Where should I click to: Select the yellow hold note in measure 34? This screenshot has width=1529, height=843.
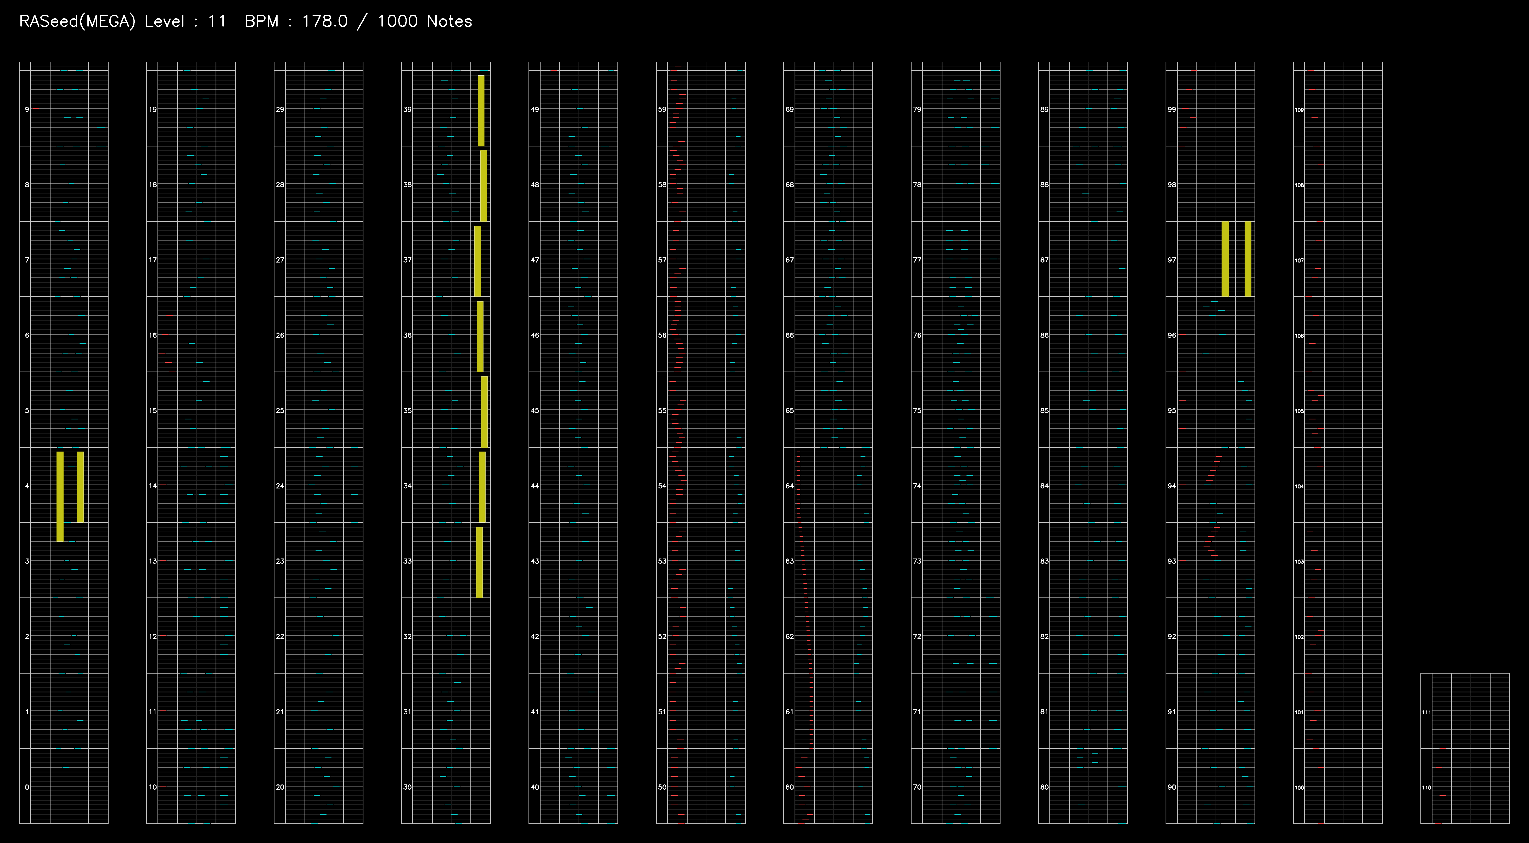click(482, 487)
